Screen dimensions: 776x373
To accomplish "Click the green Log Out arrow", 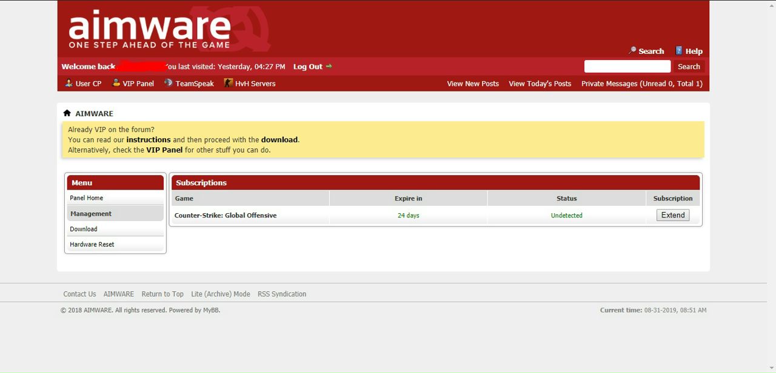I will coord(329,67).
